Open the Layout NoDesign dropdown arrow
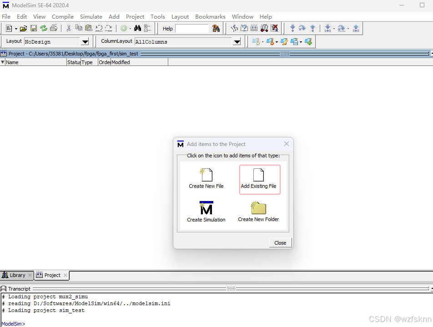The width and height of the screenshot is (433, 327). (x=85, y=42)
